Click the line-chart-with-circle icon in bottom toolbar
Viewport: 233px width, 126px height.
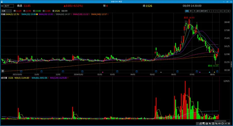click(x=201, y=123)
